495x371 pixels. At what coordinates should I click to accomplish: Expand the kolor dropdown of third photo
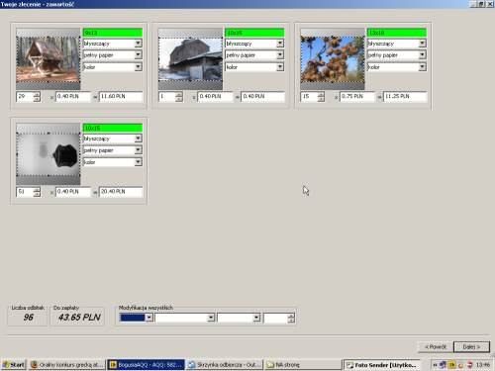[423, 67]
